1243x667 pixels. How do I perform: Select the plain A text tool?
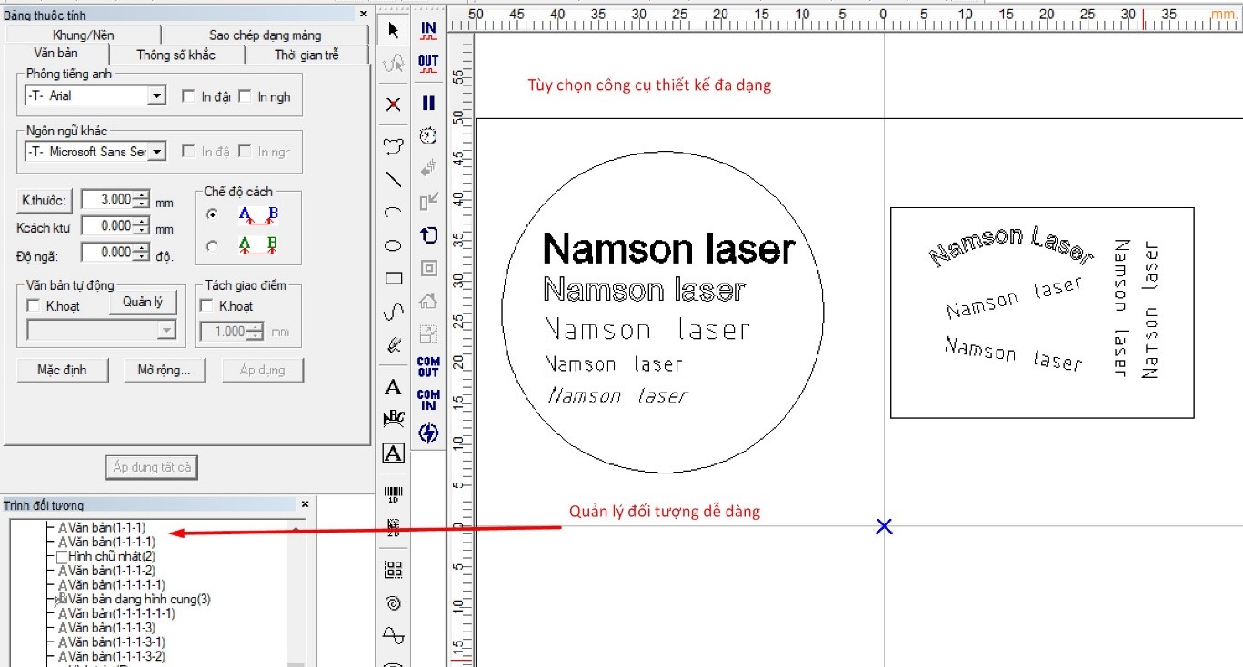393,388
